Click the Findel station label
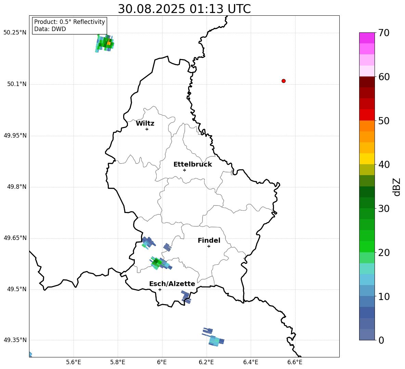Screen dimensions: 405x369 click(209, 240)
